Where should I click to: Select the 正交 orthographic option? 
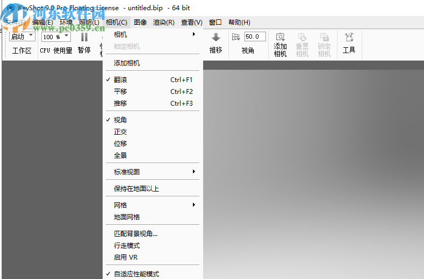[x=153, y=132]
